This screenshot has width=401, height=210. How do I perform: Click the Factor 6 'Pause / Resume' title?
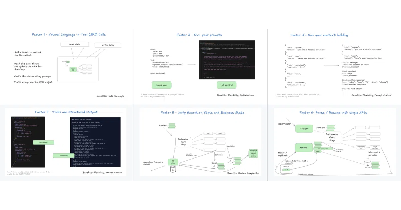(x=333, y=113)
